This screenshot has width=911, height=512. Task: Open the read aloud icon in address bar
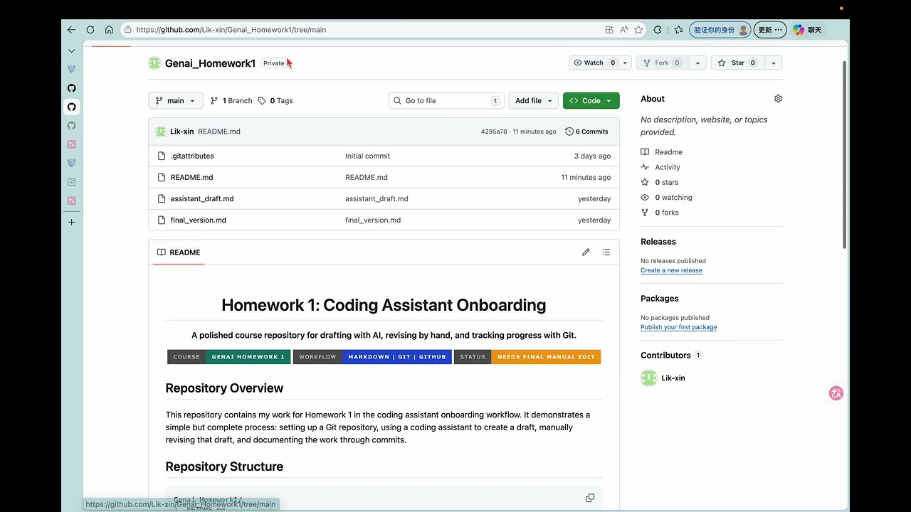624,30
